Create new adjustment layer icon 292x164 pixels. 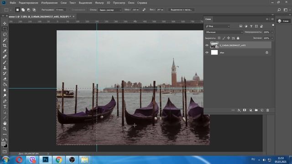tap(250, 110)
